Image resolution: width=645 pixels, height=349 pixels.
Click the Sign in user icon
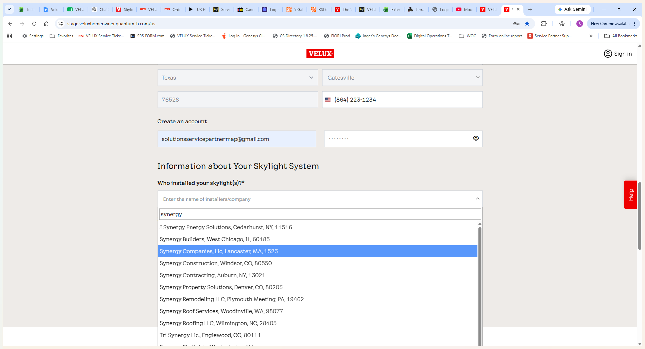(x=608, y=54)
